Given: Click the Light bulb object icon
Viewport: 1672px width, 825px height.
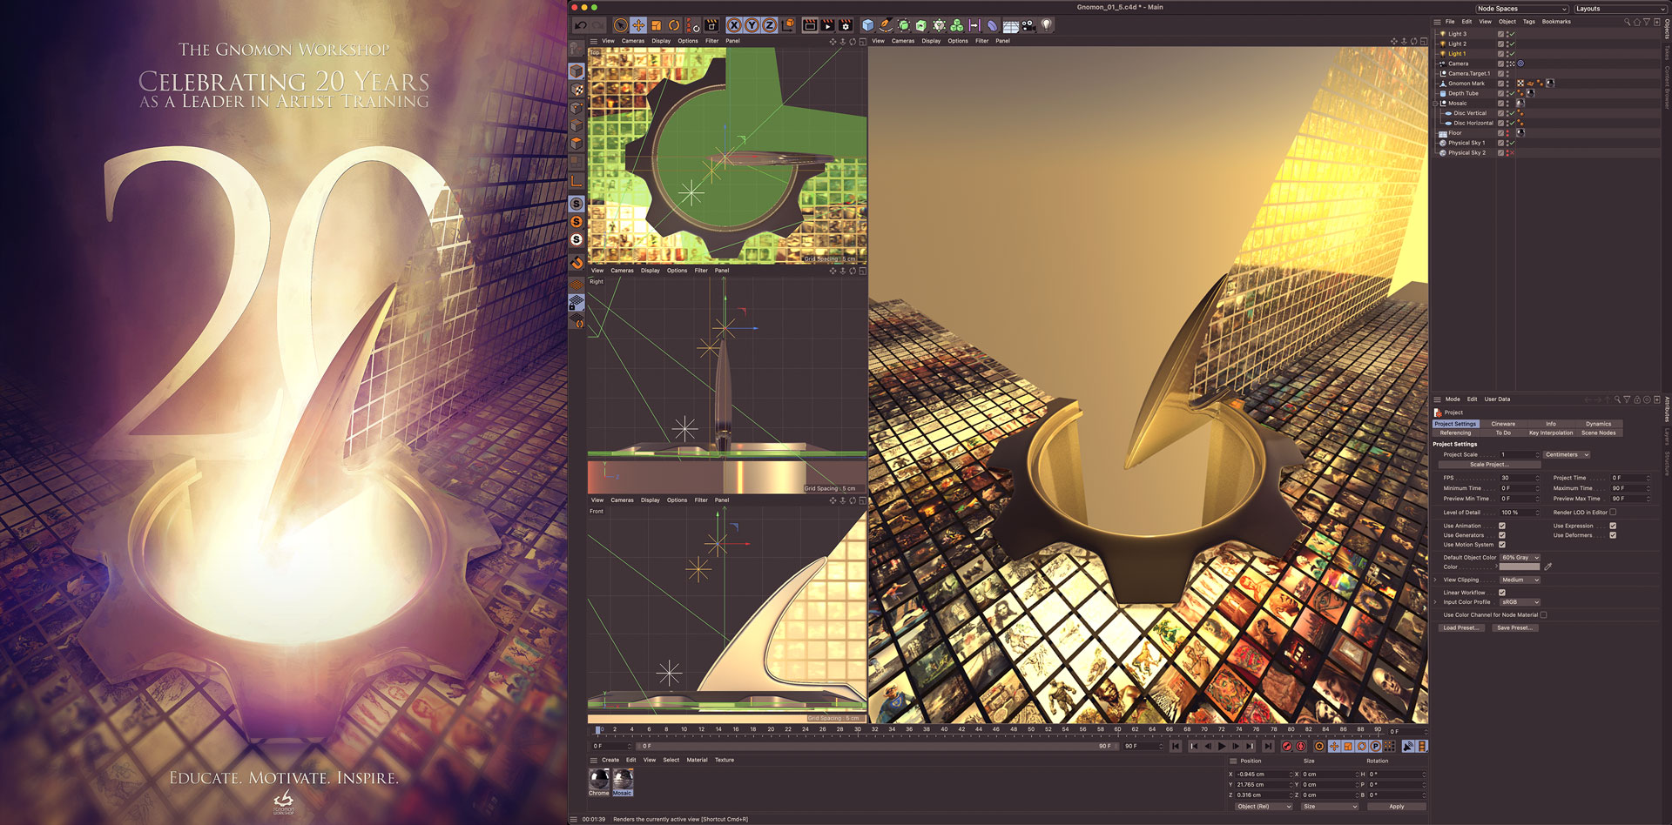Looking at the screenshot, I should tap(1047, 25).
